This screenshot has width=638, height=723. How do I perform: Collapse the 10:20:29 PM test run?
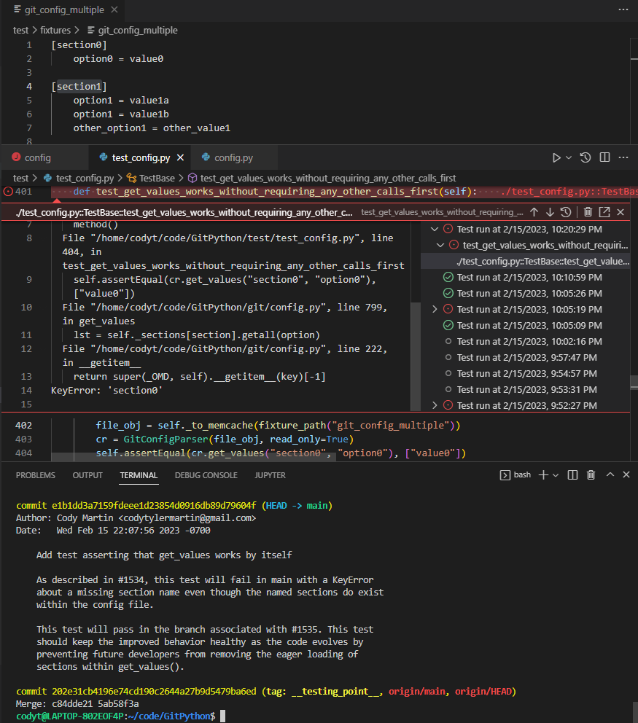click(435, 229)
